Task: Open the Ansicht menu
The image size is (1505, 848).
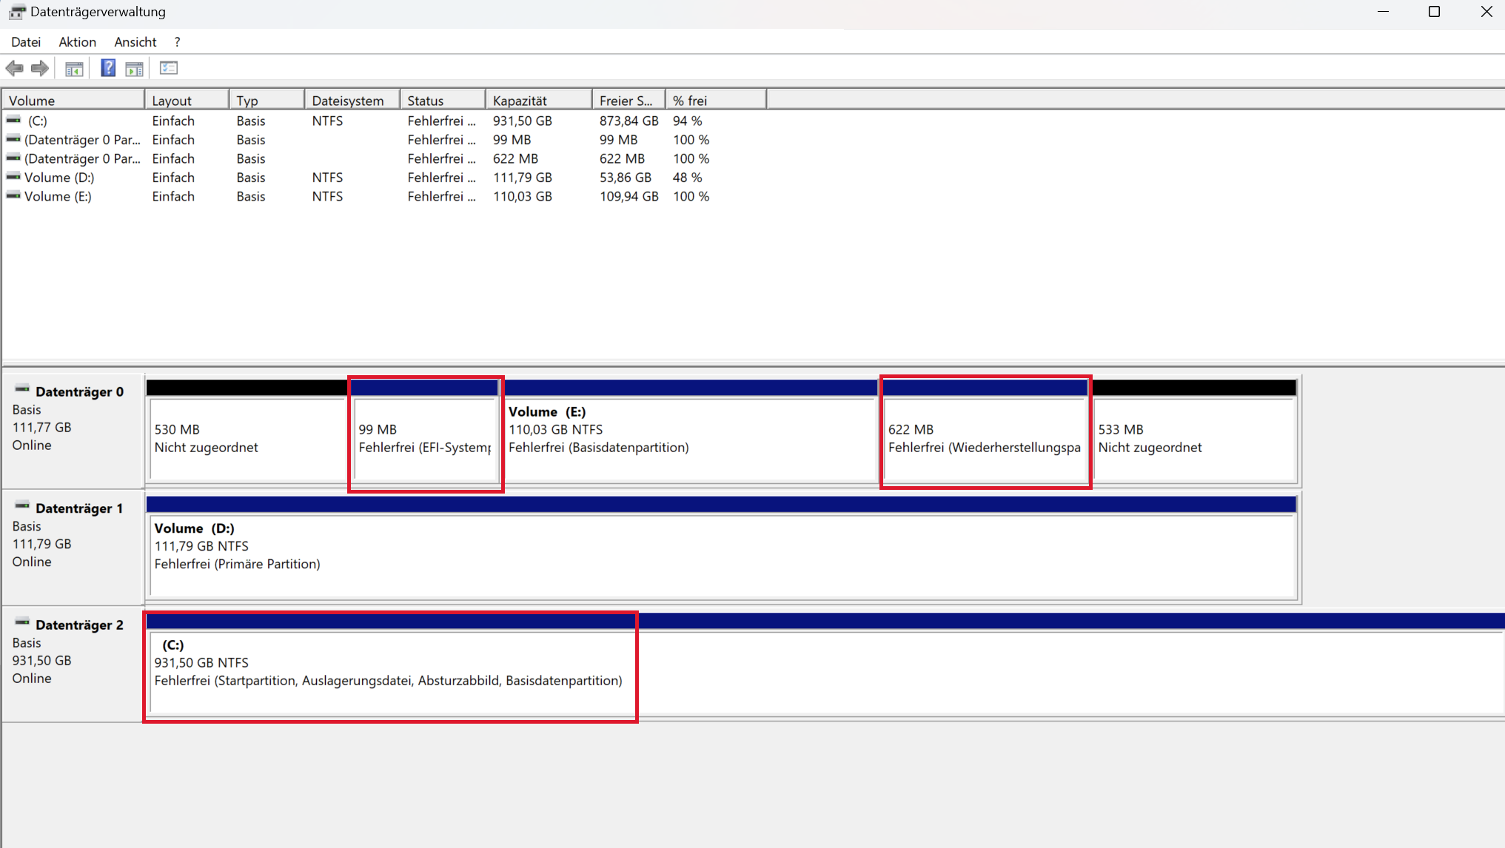Action: click(135, 42)
